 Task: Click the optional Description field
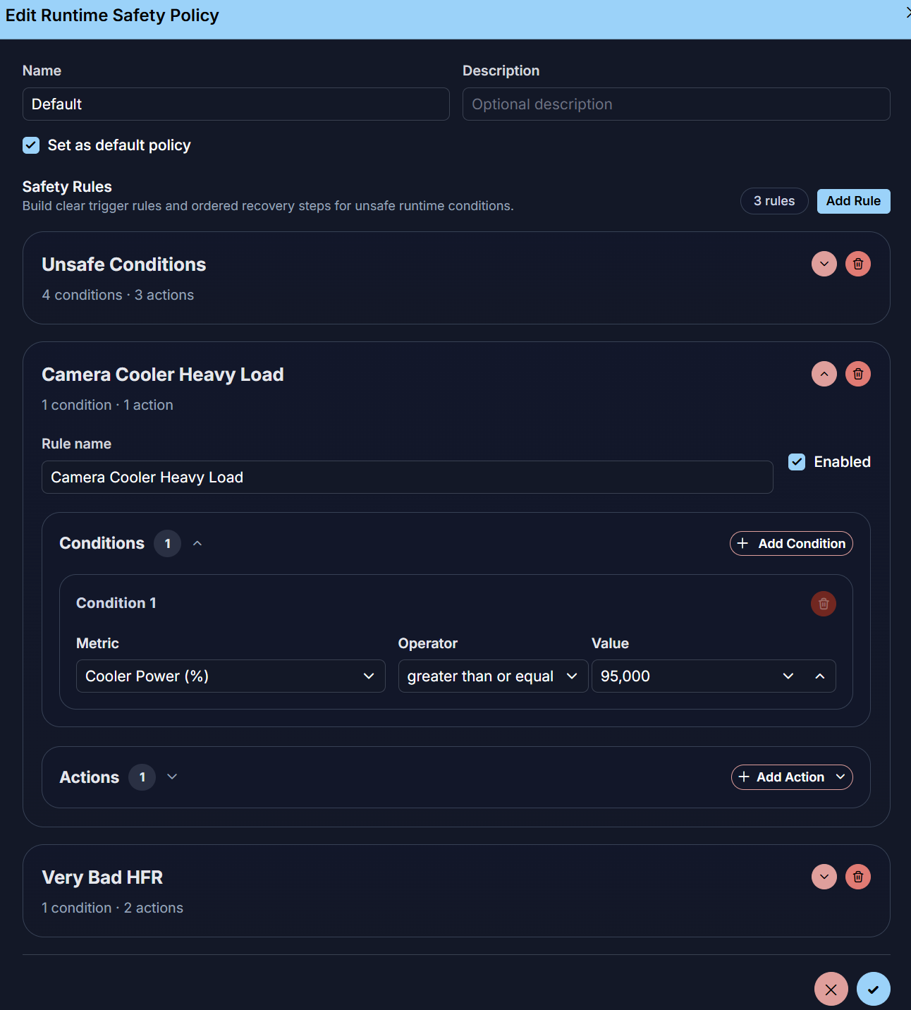[x=675, y=104]
